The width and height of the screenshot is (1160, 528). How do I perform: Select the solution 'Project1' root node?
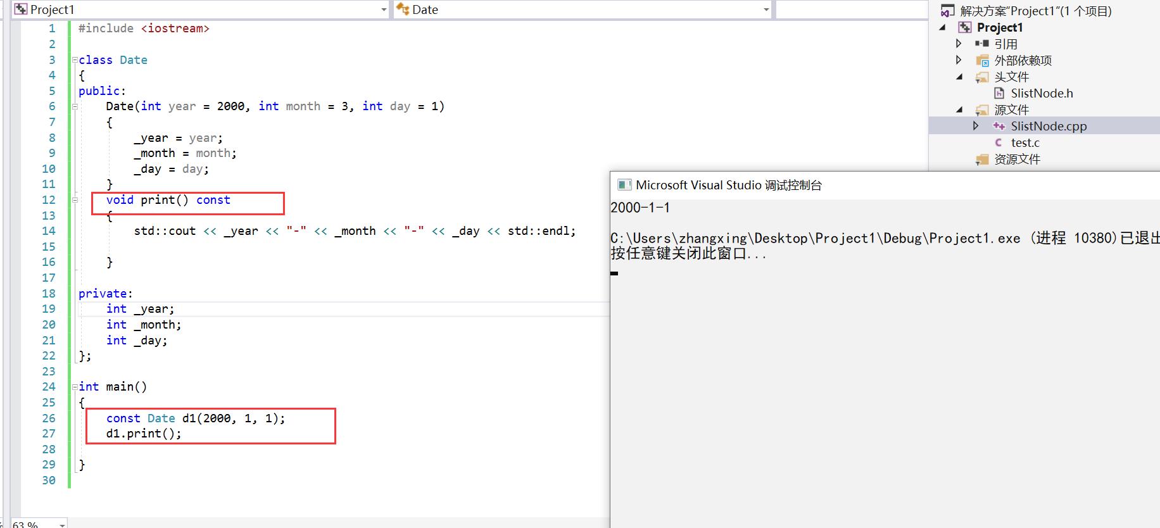click(x=1035, y=11)
